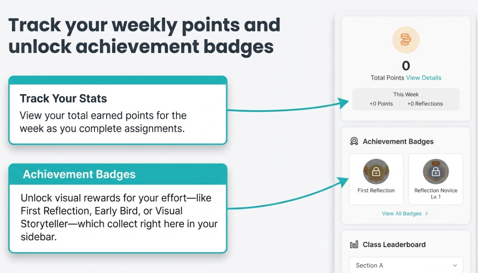Viewport: 478px width, 273px height.
Task: Click the Reflection Novice locked badge icon
Action: coord(435,172)
